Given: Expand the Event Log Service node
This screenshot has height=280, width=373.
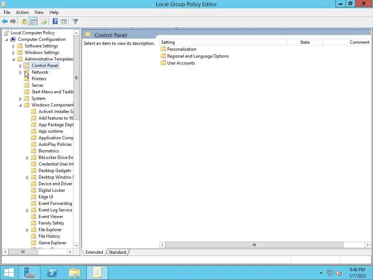Looking at the screenshot, I should pyautogui.click(x=27, y=210).
